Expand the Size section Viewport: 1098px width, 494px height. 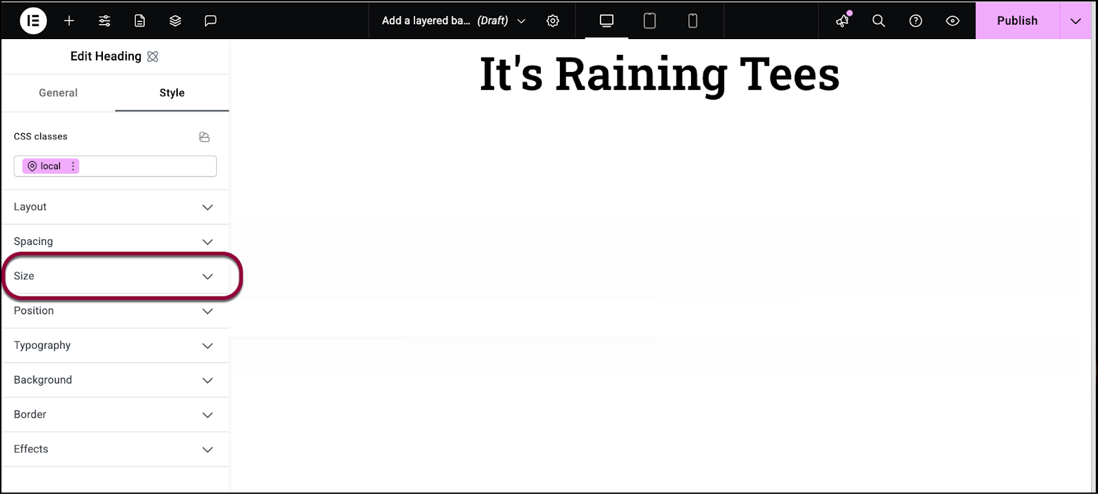point(115,276)
